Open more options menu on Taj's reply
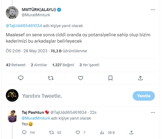The image size is (162, 139). pyautogui.click(x=153, y=112)
